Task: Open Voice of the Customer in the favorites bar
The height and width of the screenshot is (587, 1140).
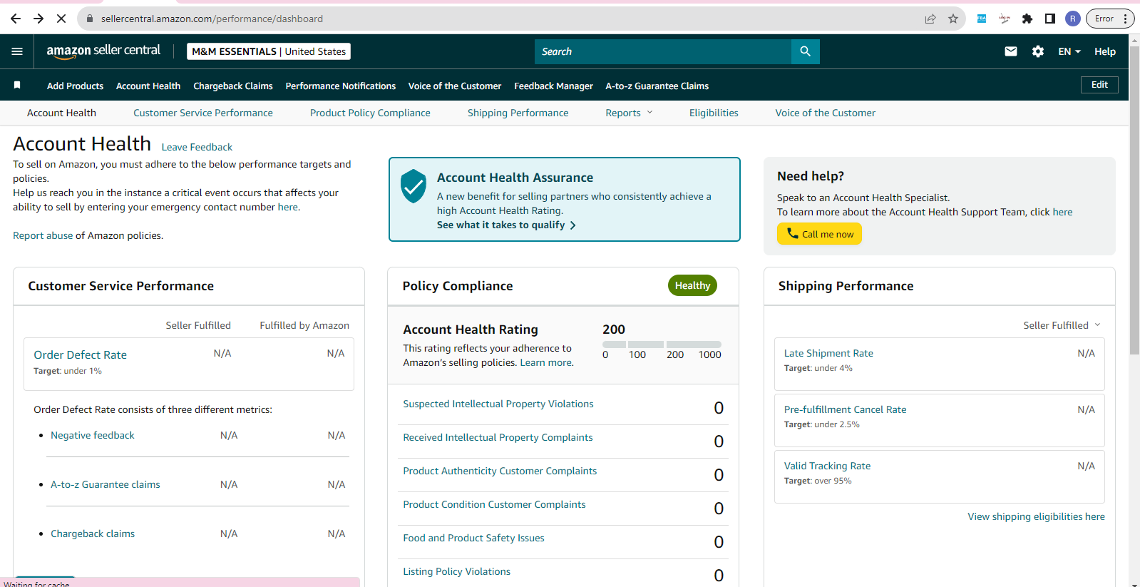Action: [x=455, y=86]
